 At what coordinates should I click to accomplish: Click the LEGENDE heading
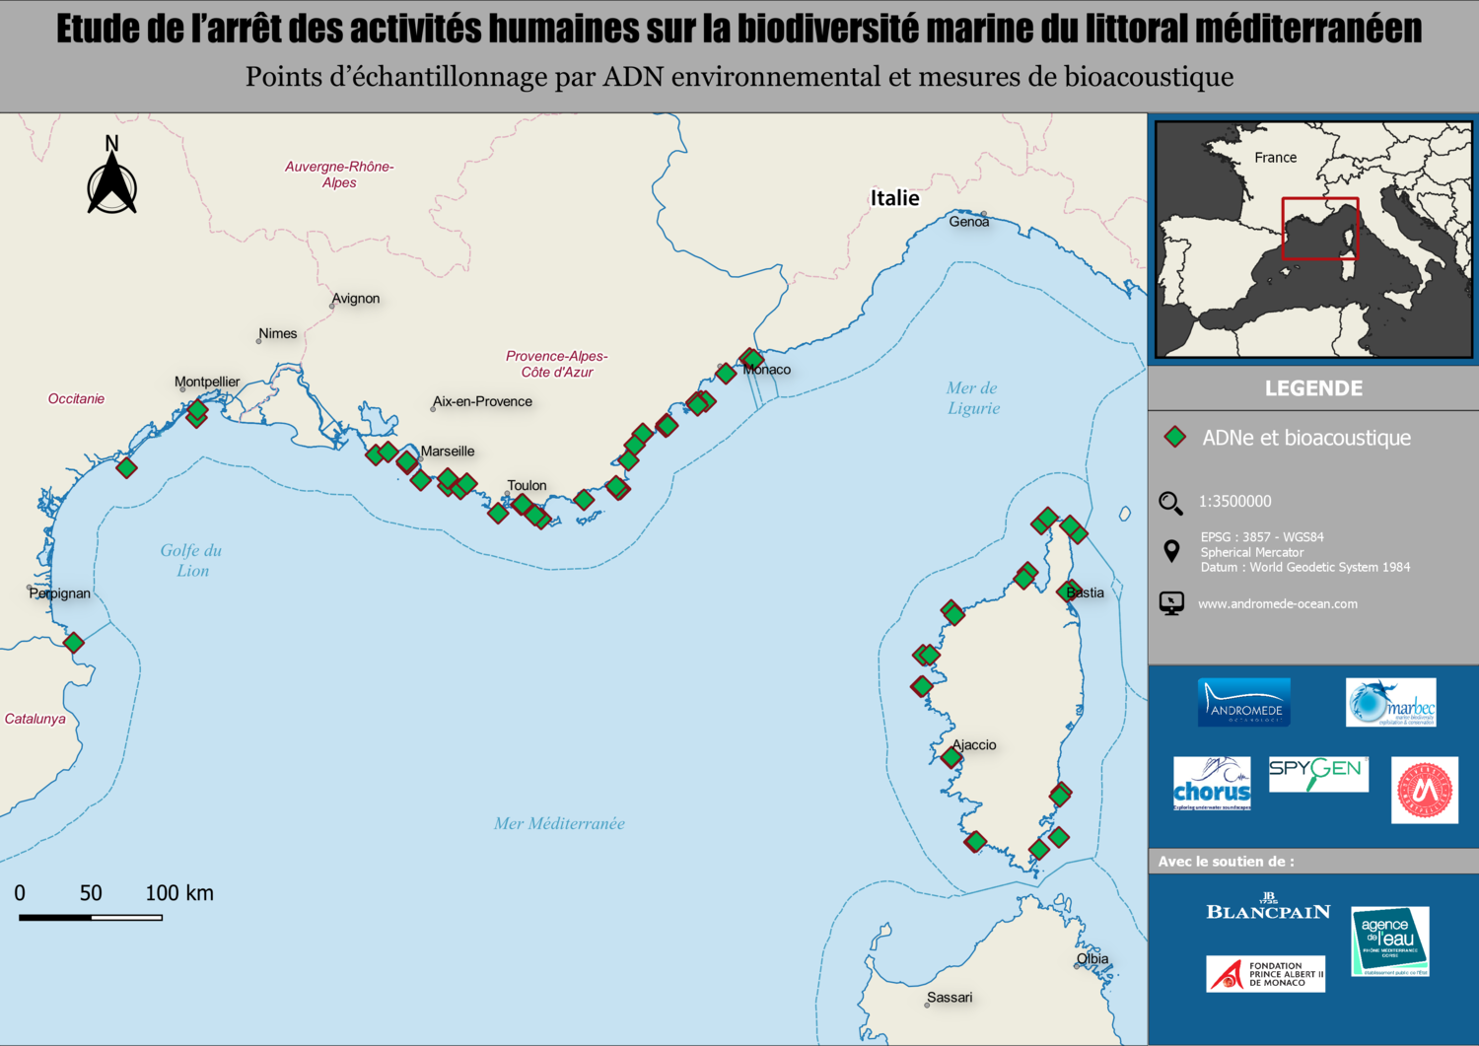coord(1313,388)
